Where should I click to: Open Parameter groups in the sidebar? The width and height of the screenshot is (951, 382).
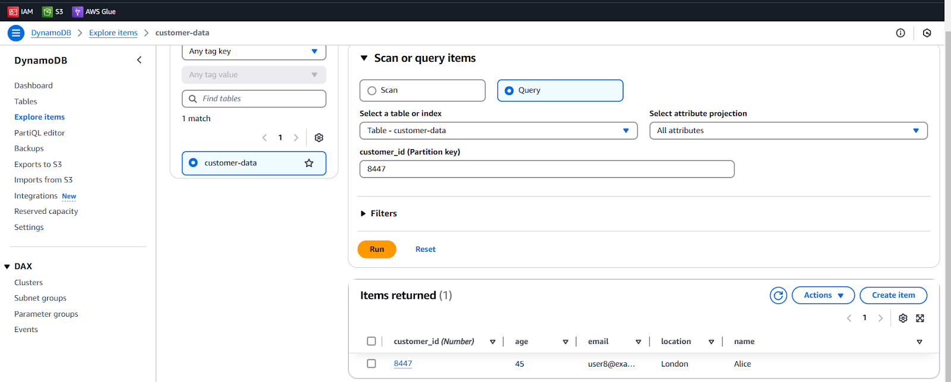pos(46,314)
